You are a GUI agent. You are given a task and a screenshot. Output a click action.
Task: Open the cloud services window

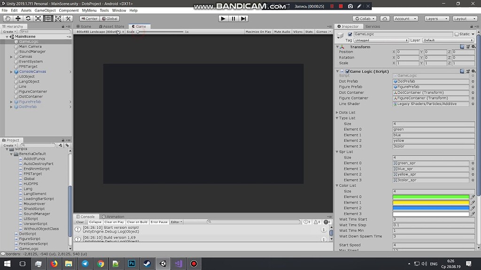point(384,18)
